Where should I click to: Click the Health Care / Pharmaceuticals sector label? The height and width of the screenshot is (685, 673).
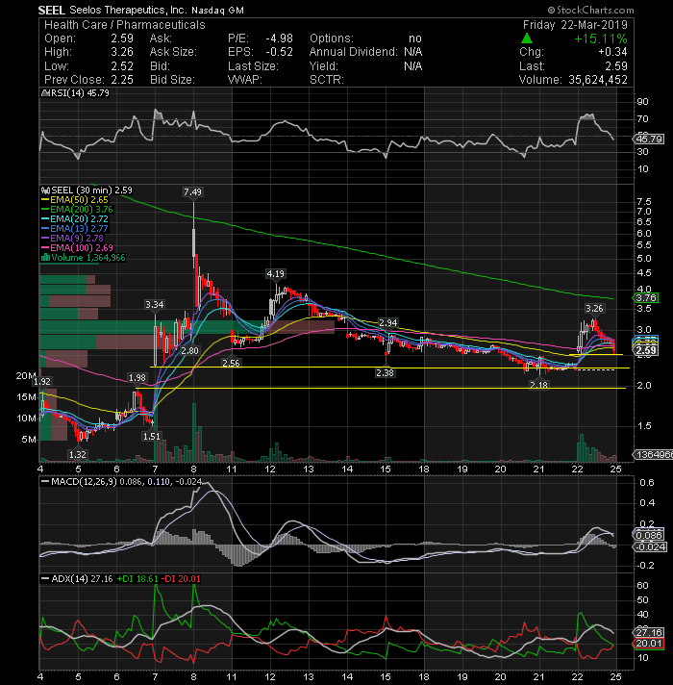pyautogui.click(x=125, y=25)
